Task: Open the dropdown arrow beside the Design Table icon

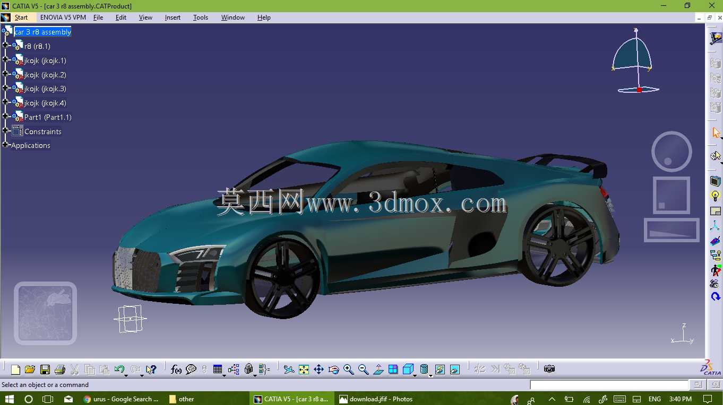Action: [x=224, y=375]
